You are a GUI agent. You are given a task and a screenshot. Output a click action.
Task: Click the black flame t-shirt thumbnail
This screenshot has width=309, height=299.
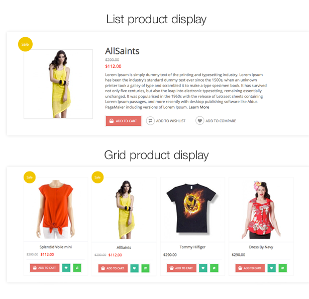tap(192, 209)
